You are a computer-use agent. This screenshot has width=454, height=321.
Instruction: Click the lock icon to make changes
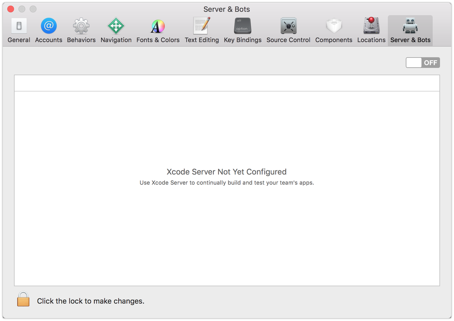tap(23, 299)
